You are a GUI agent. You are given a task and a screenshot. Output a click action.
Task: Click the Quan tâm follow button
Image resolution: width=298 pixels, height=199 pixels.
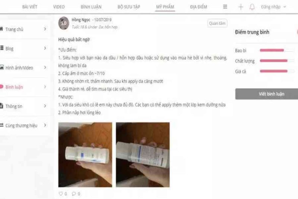pyautogui.click(x=217, y=23)
